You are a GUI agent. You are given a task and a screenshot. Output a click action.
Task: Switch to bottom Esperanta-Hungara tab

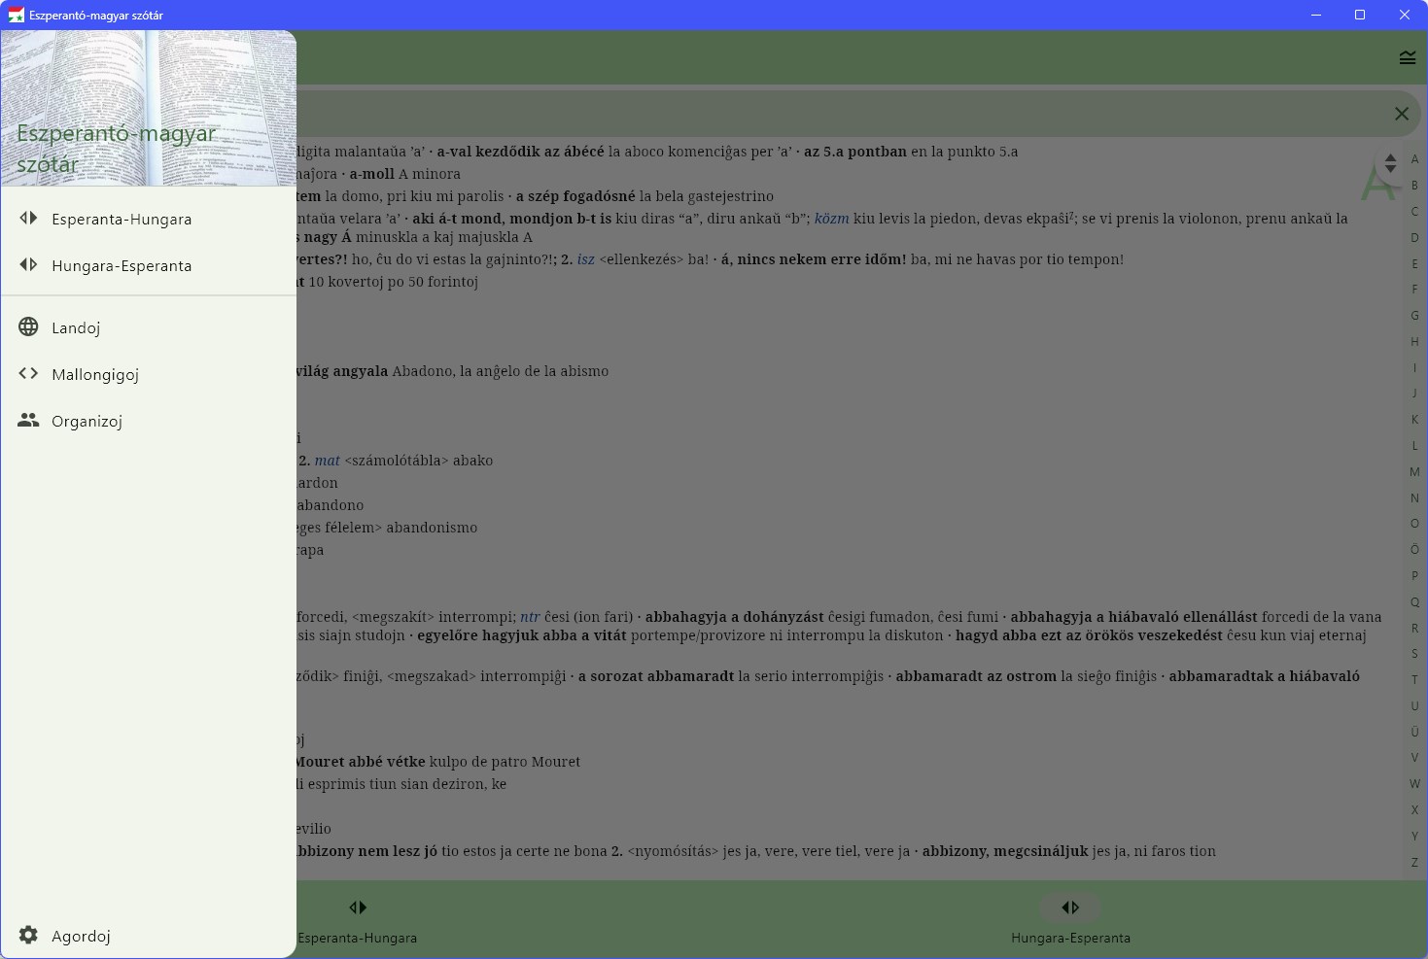click(358, 920)
